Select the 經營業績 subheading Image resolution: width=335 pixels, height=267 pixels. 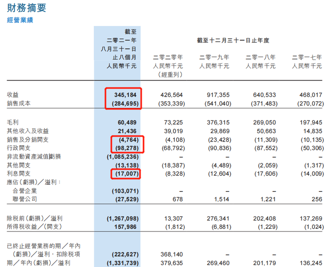click(x=20, y=20)
